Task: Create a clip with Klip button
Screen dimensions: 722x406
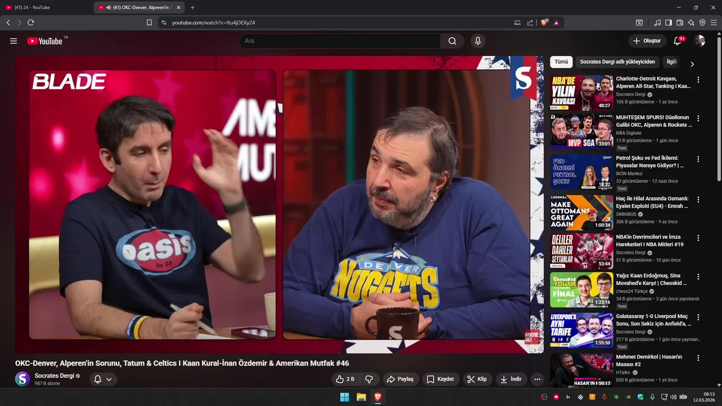Action: pos(477,379)
